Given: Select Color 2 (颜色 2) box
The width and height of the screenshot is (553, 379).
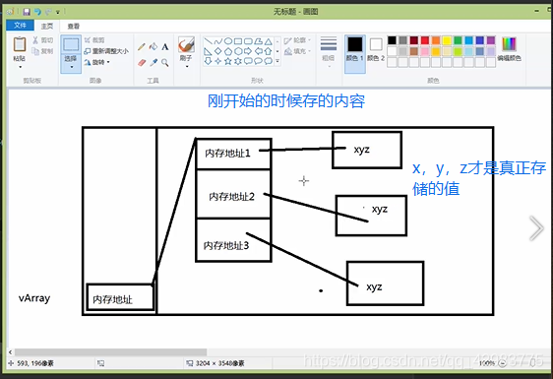Looking at the screenshot, I should click(x=376, y=49).
